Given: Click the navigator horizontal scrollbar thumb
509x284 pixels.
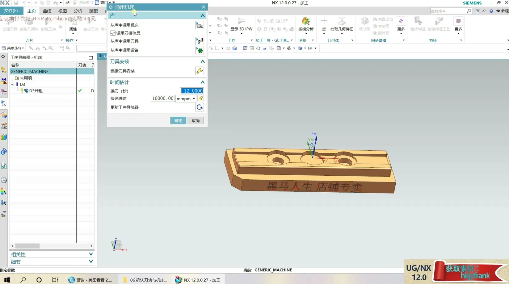Looking at the screenshot, I should tap(27, 246).
